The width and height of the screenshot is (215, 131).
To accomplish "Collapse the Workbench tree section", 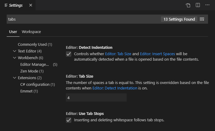I will [15, 58].
